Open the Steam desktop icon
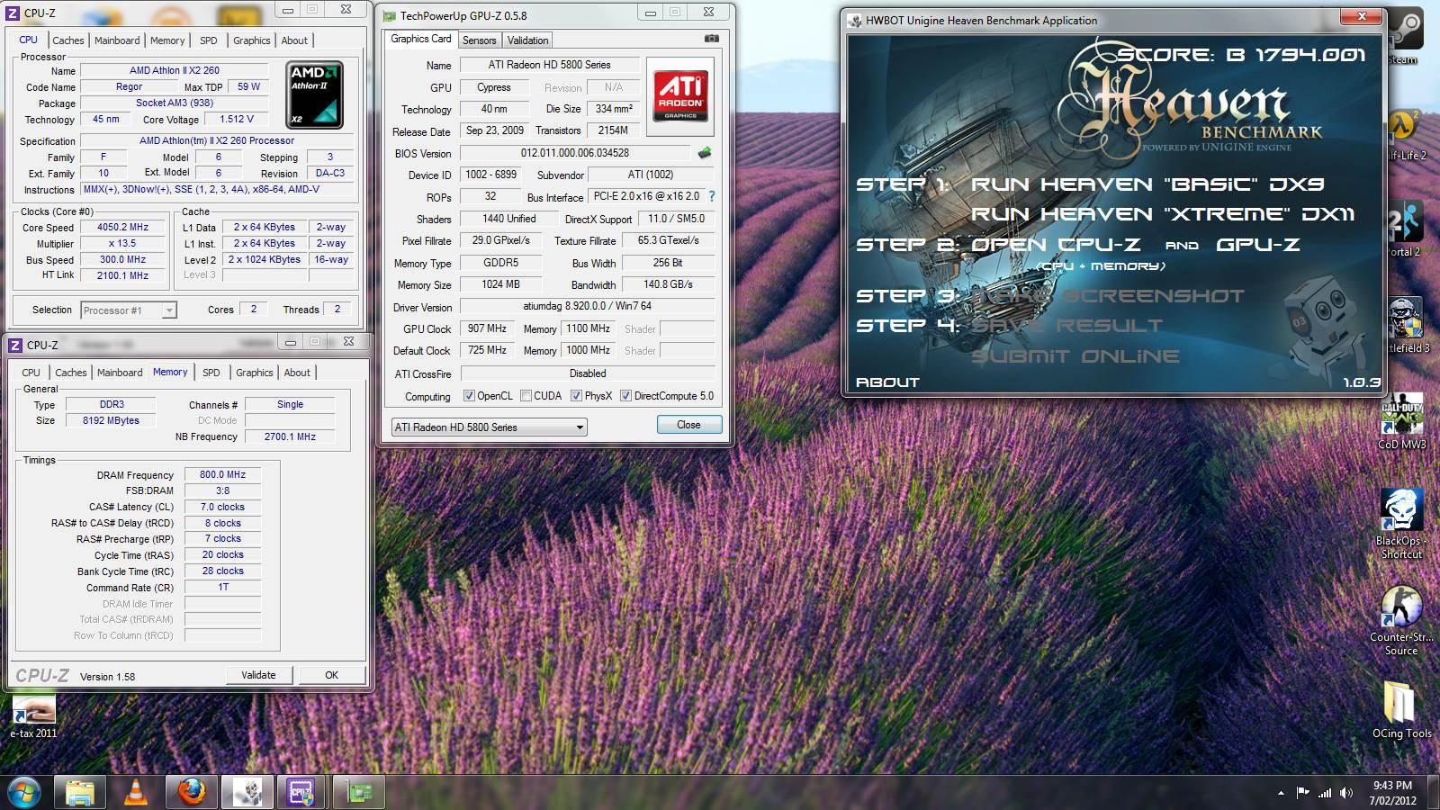 click(1404, 34)
